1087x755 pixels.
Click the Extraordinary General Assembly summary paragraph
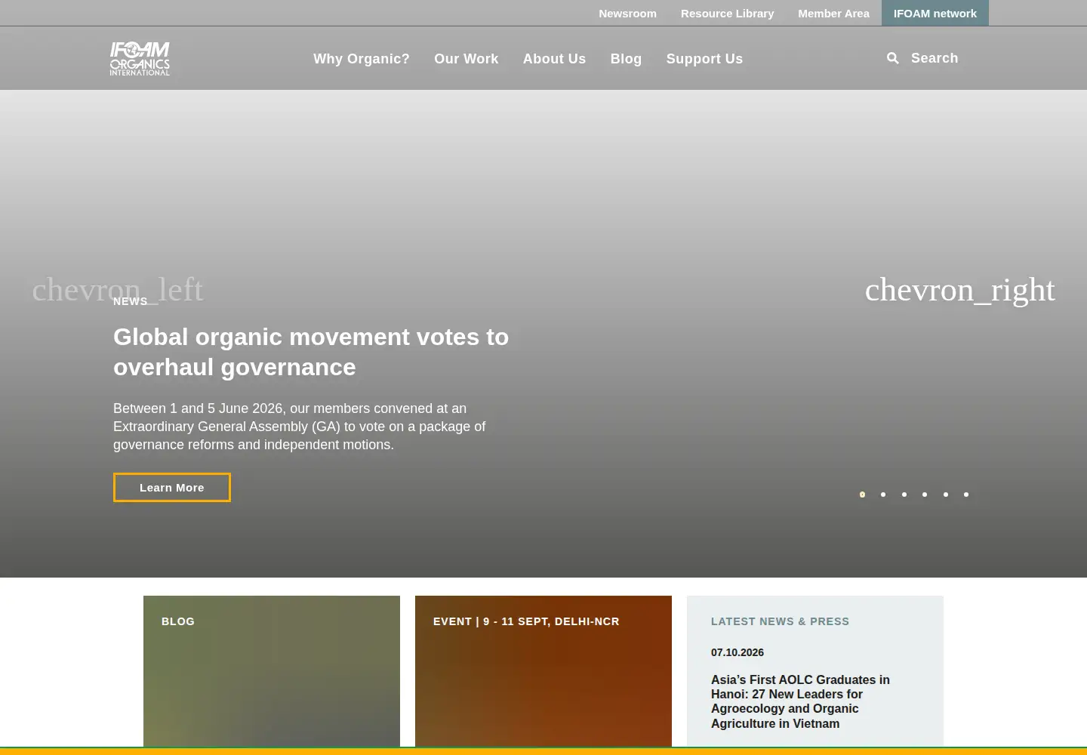(x=300, y=427)
